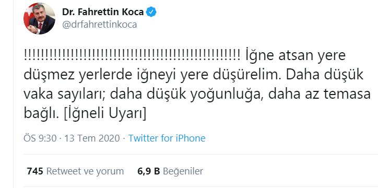Viewport: 378px width, 188px height.
Task: Click the "6,9 B" likes count
Action: [x=149, y=171]
